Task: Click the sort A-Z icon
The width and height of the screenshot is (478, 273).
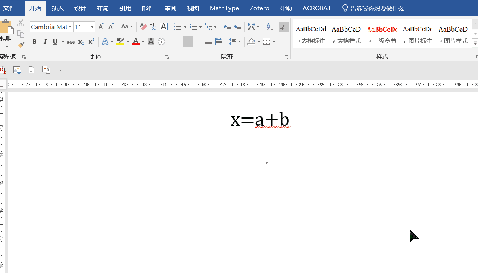Action: pyautogui.click(x=270, y=27)
